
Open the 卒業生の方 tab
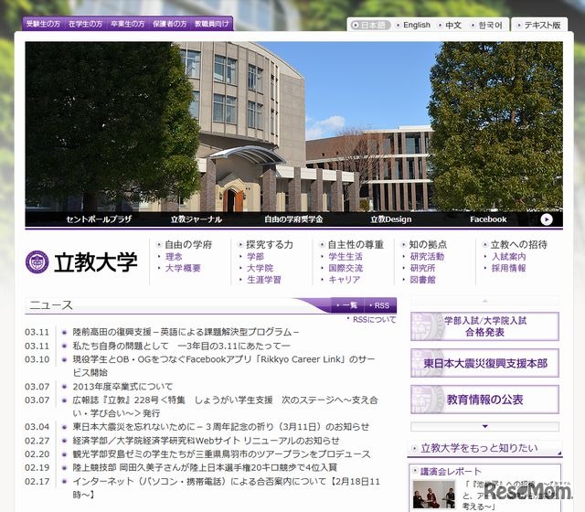point(128,24)
